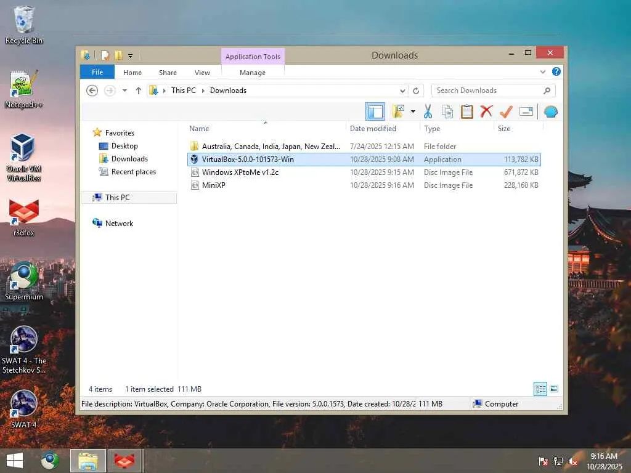Sort by Size column header

[504, 129]
